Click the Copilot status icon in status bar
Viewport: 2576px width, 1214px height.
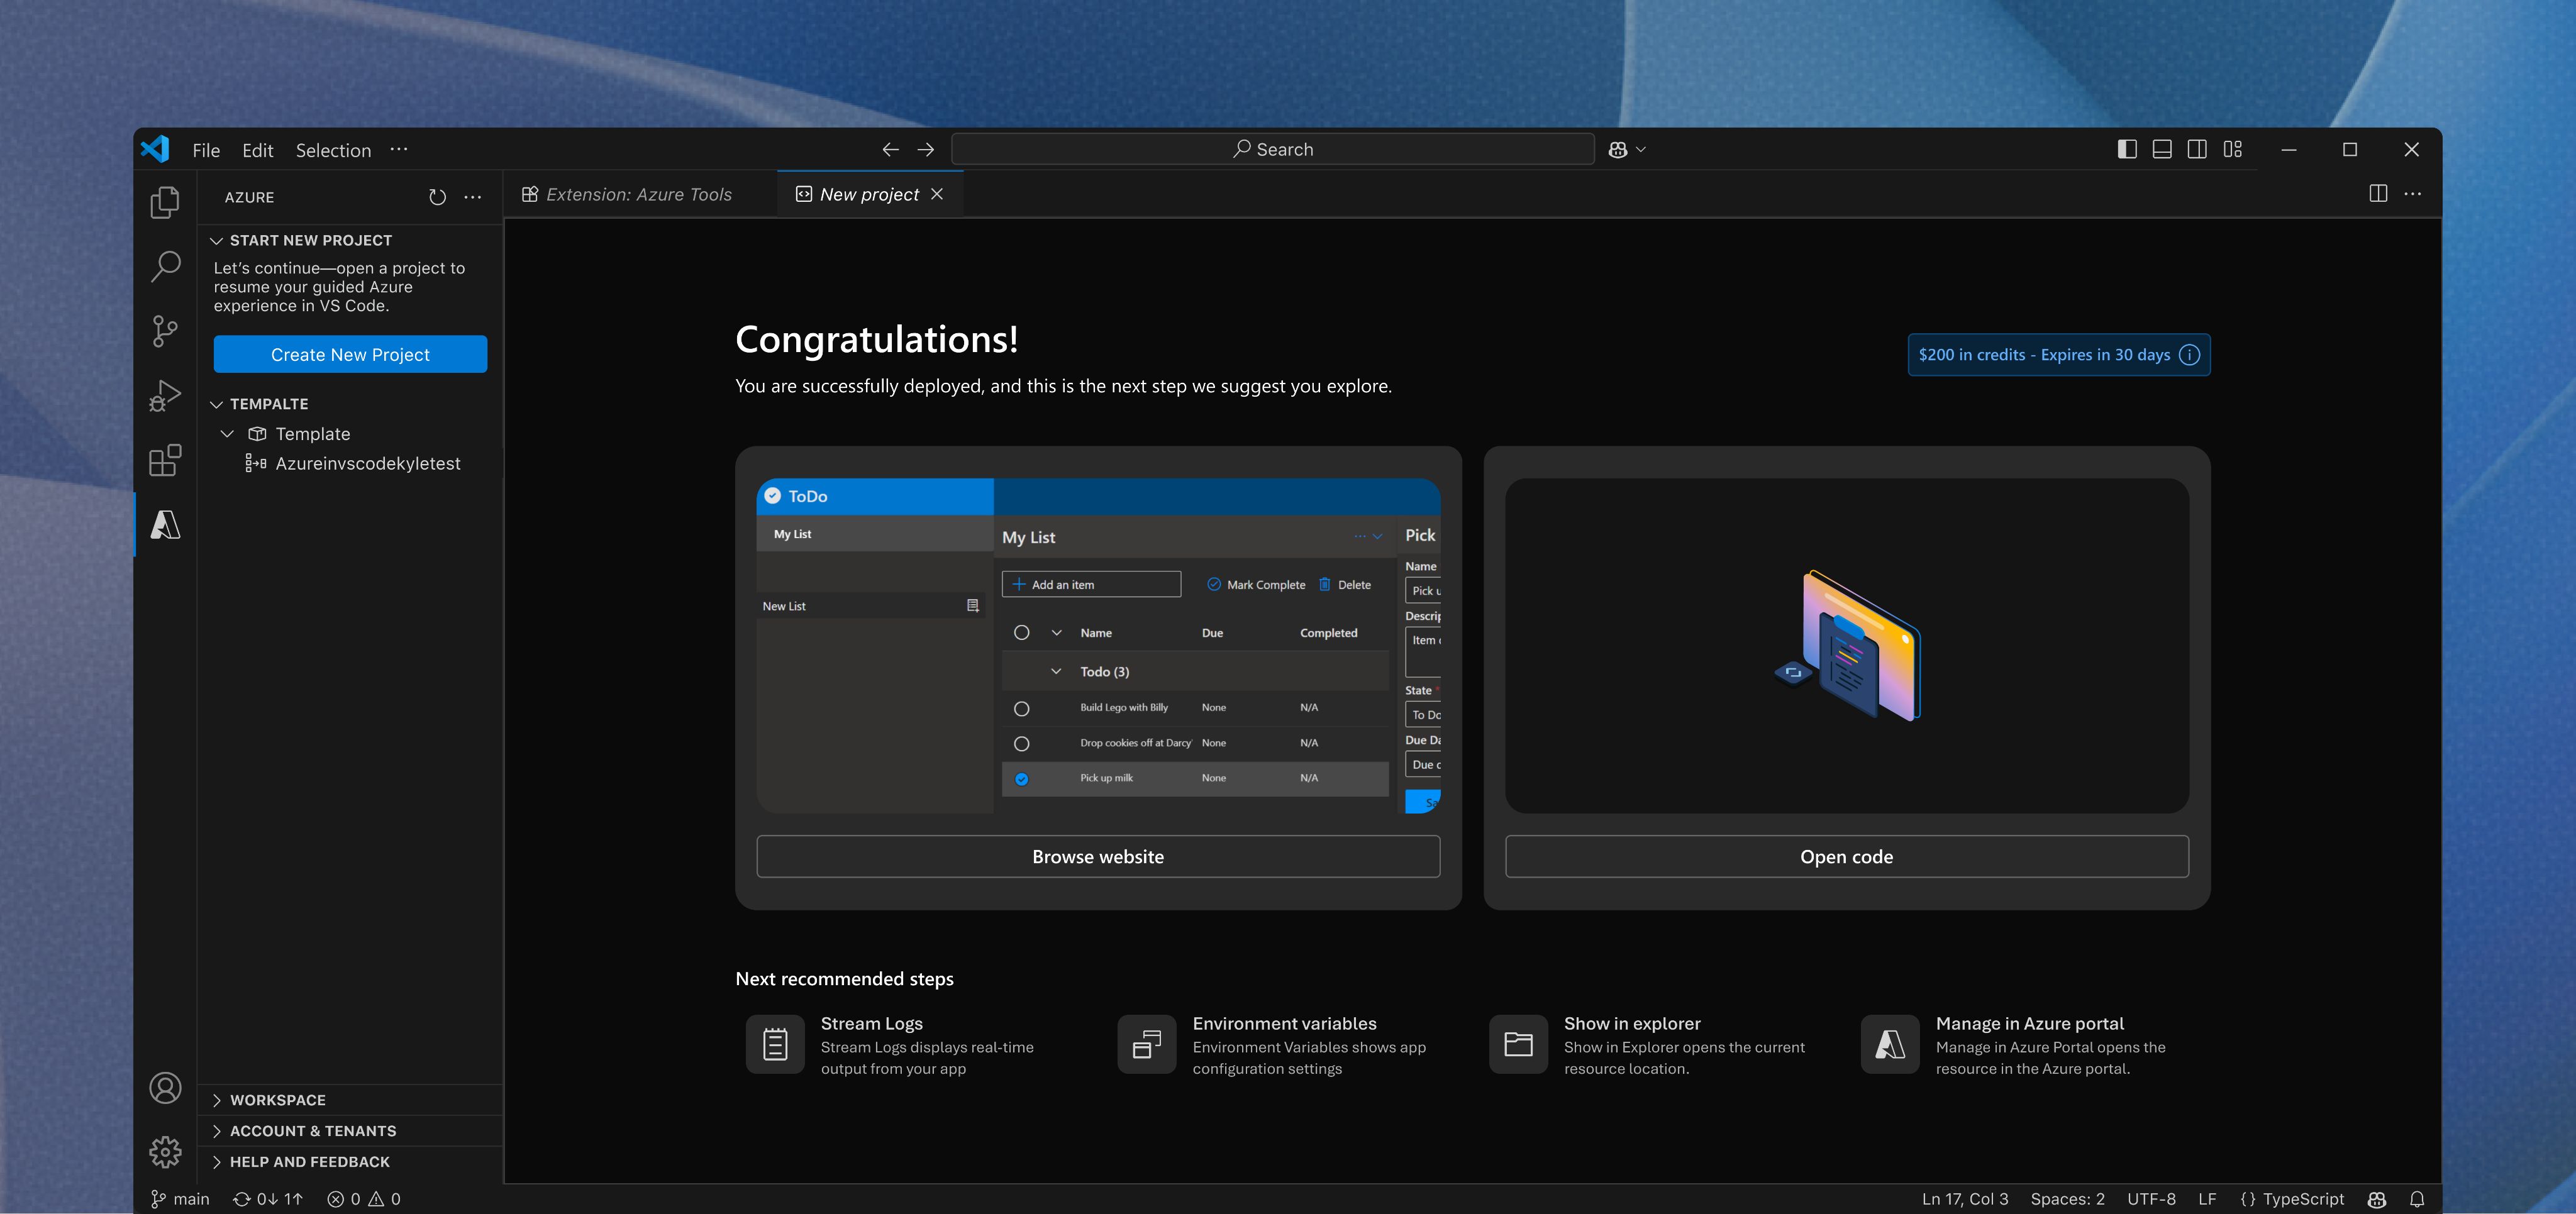pyautogui.click(x=2377, y=1198)
